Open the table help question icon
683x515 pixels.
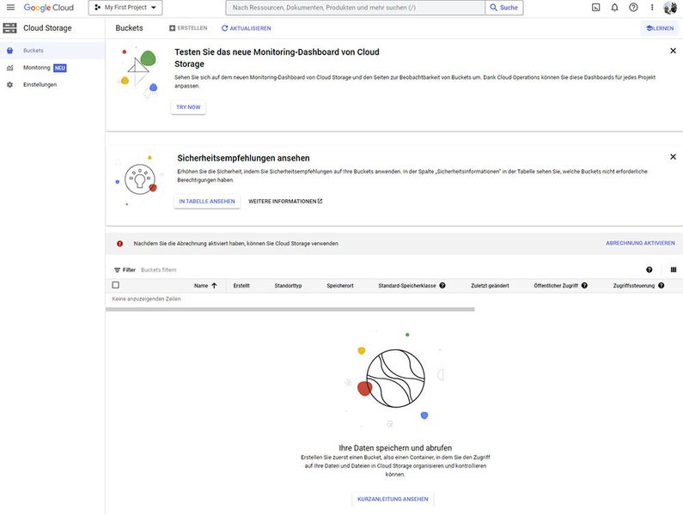pyautogui.click(x=649, y=270)
